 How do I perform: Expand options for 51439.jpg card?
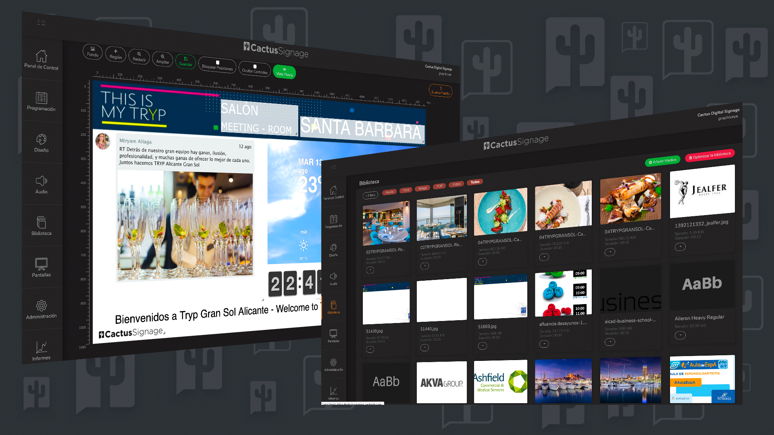coord(370,349)
